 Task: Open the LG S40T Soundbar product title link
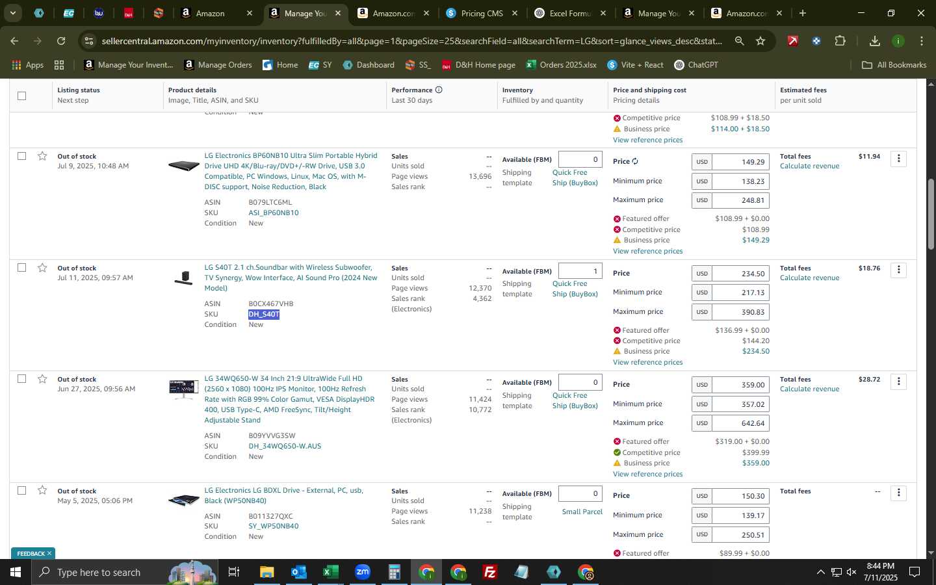(291, 278)
